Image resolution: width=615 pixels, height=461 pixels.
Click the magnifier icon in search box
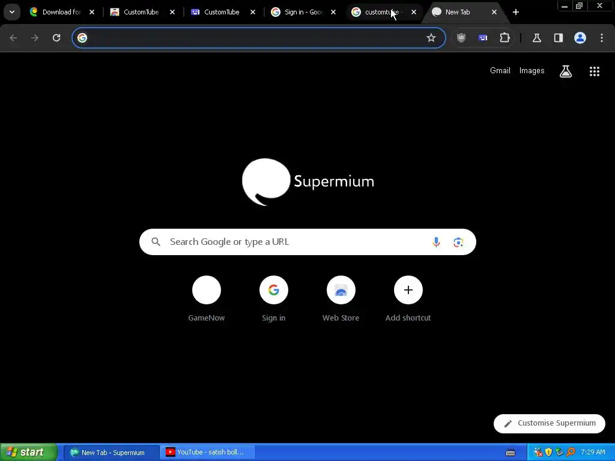(156, 242)
